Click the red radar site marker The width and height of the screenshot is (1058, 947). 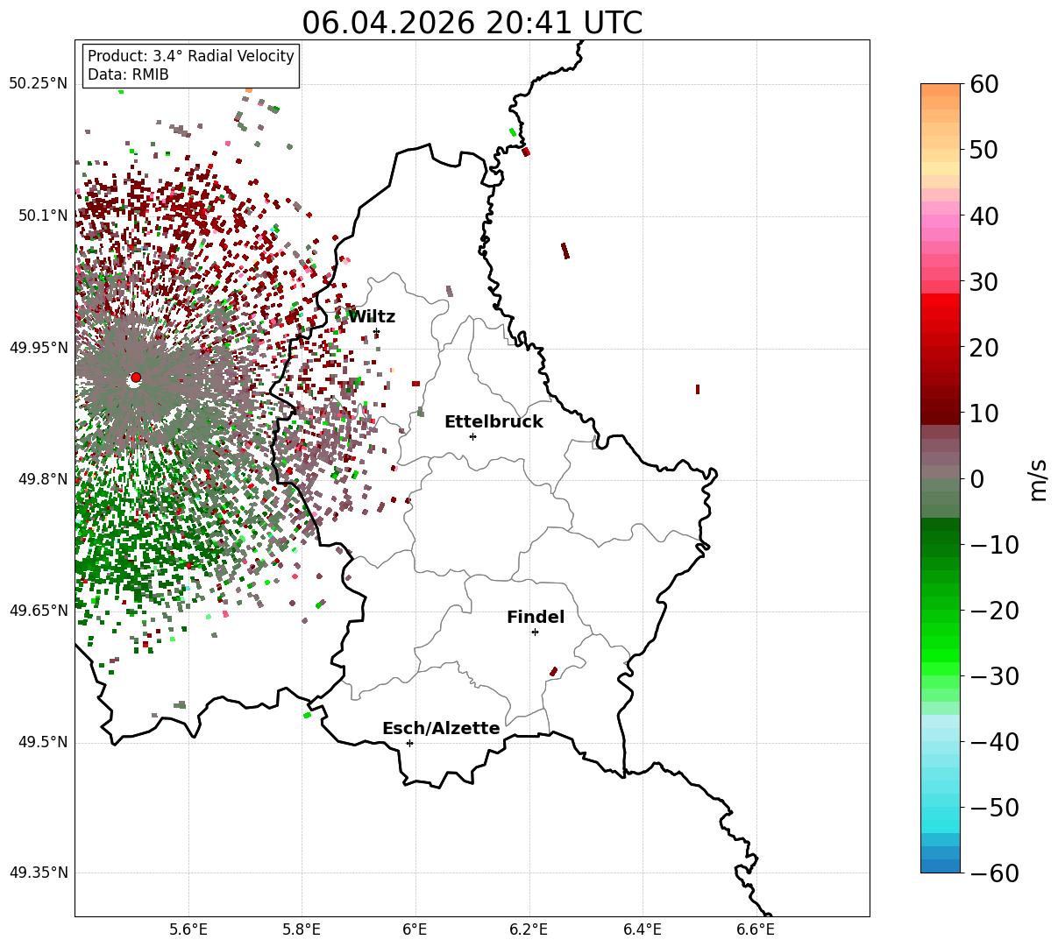coord(136,378)
